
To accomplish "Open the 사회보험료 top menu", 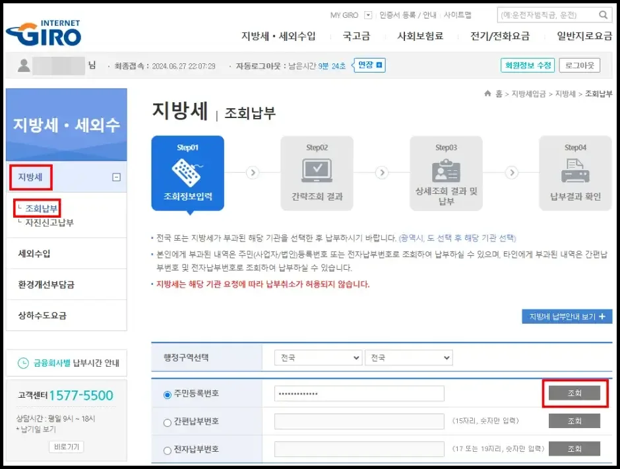I will 420,36.
